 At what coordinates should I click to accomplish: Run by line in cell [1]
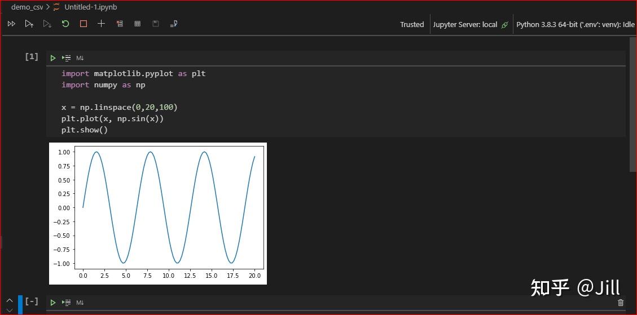(x=66, y=58)
